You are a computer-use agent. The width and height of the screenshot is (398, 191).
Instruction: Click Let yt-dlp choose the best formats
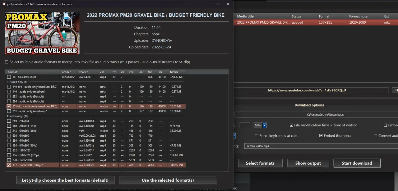coord(65,180)
